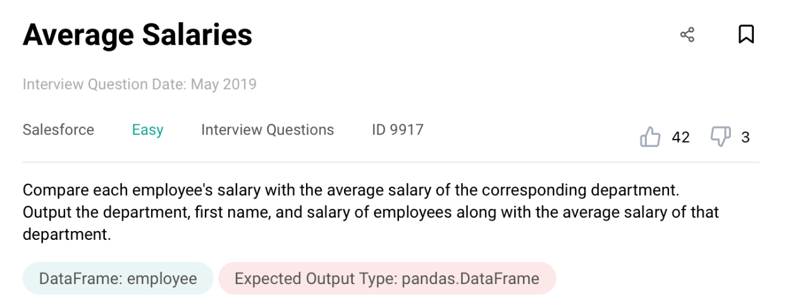Click the sentence starting Output the department
Viewport: 793px width, 308px height.
(371, 212)
